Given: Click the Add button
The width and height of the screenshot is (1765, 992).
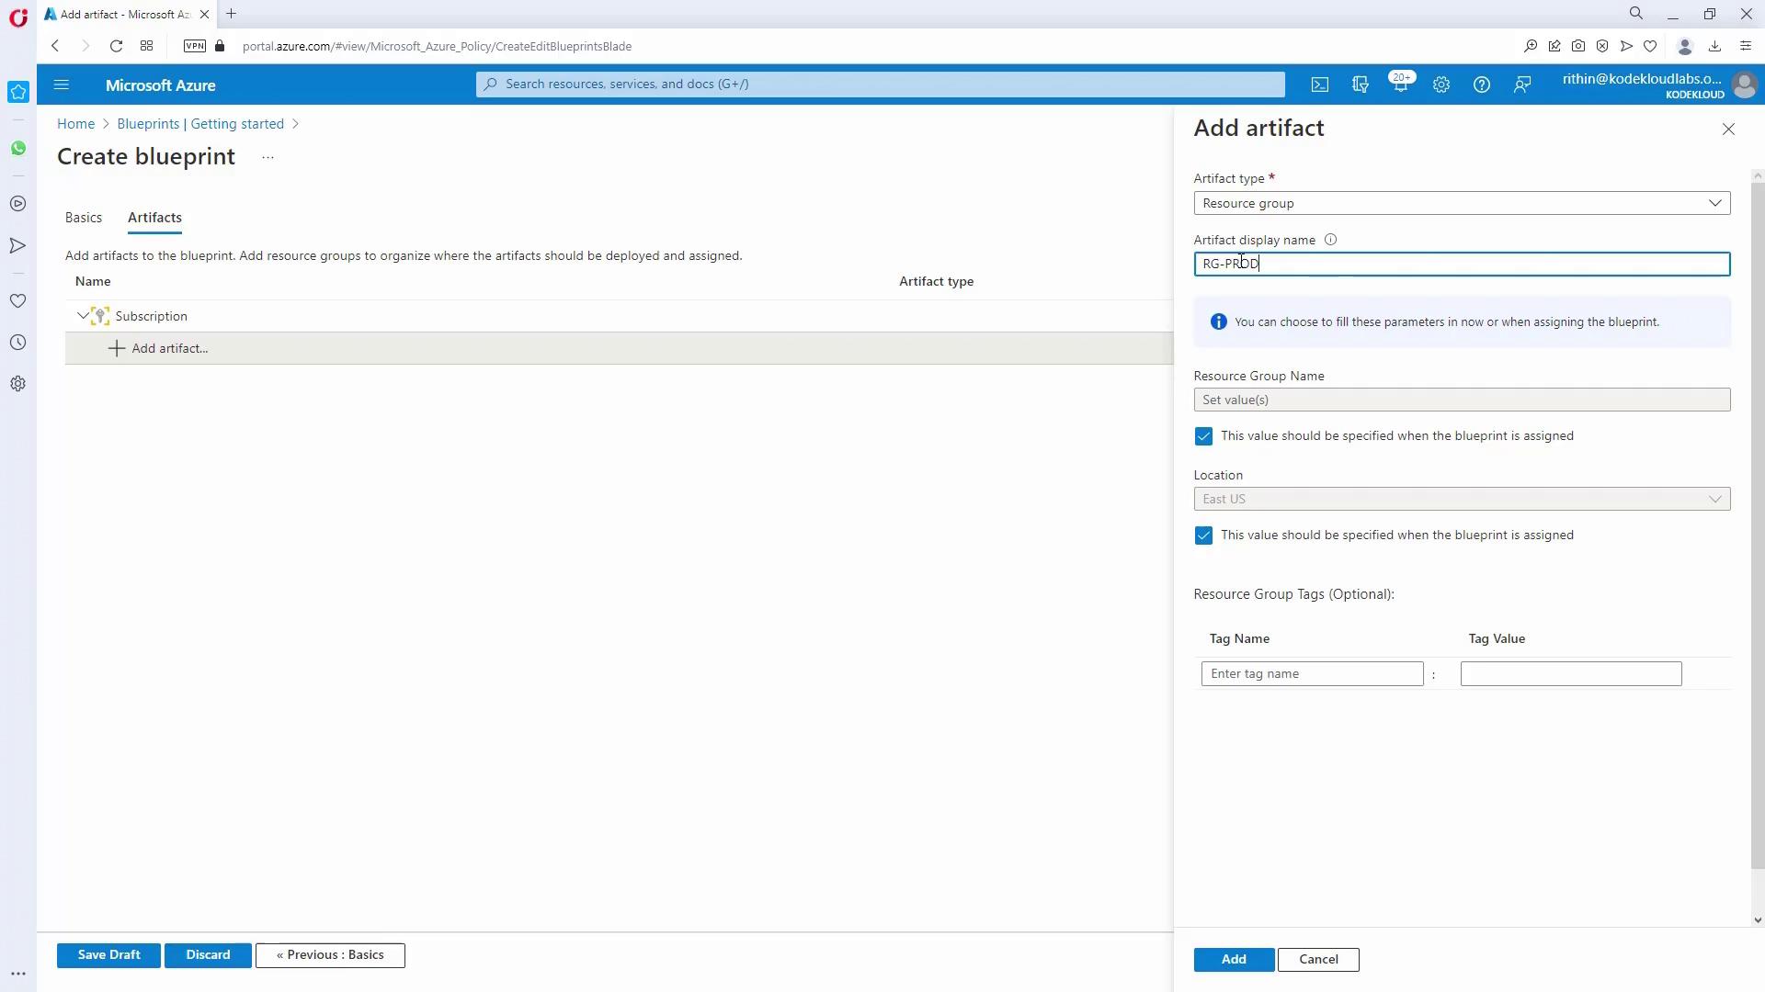Looking at the screenshot, I should [1234, 959].
